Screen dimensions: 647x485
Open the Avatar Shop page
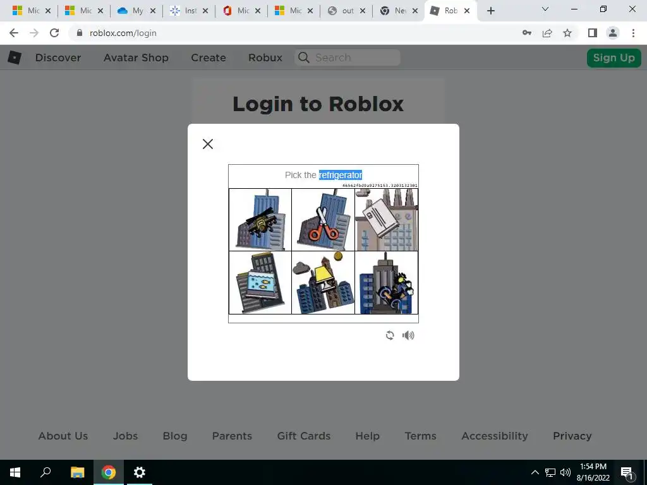(x=136, y=57)
